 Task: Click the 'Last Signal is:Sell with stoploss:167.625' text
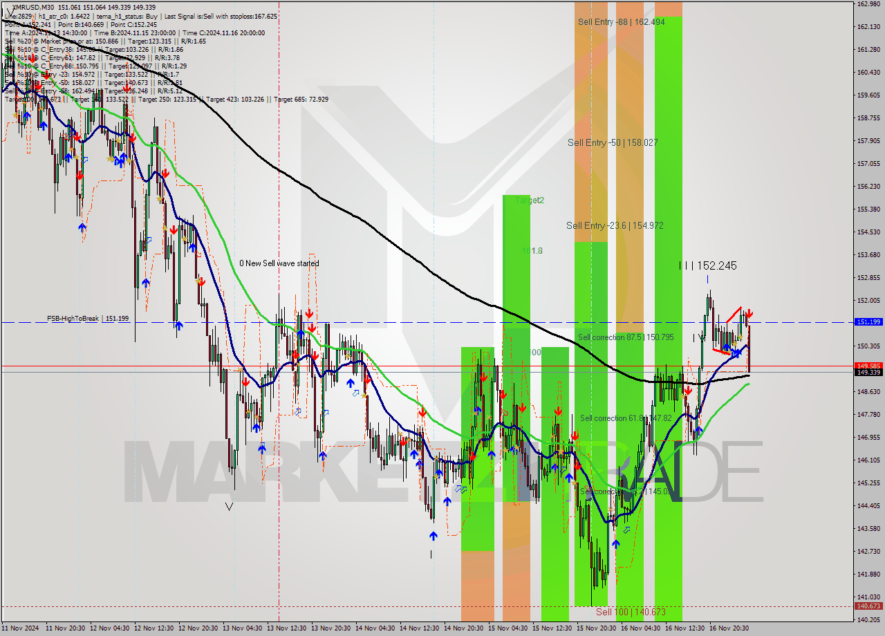click(221, 16)
